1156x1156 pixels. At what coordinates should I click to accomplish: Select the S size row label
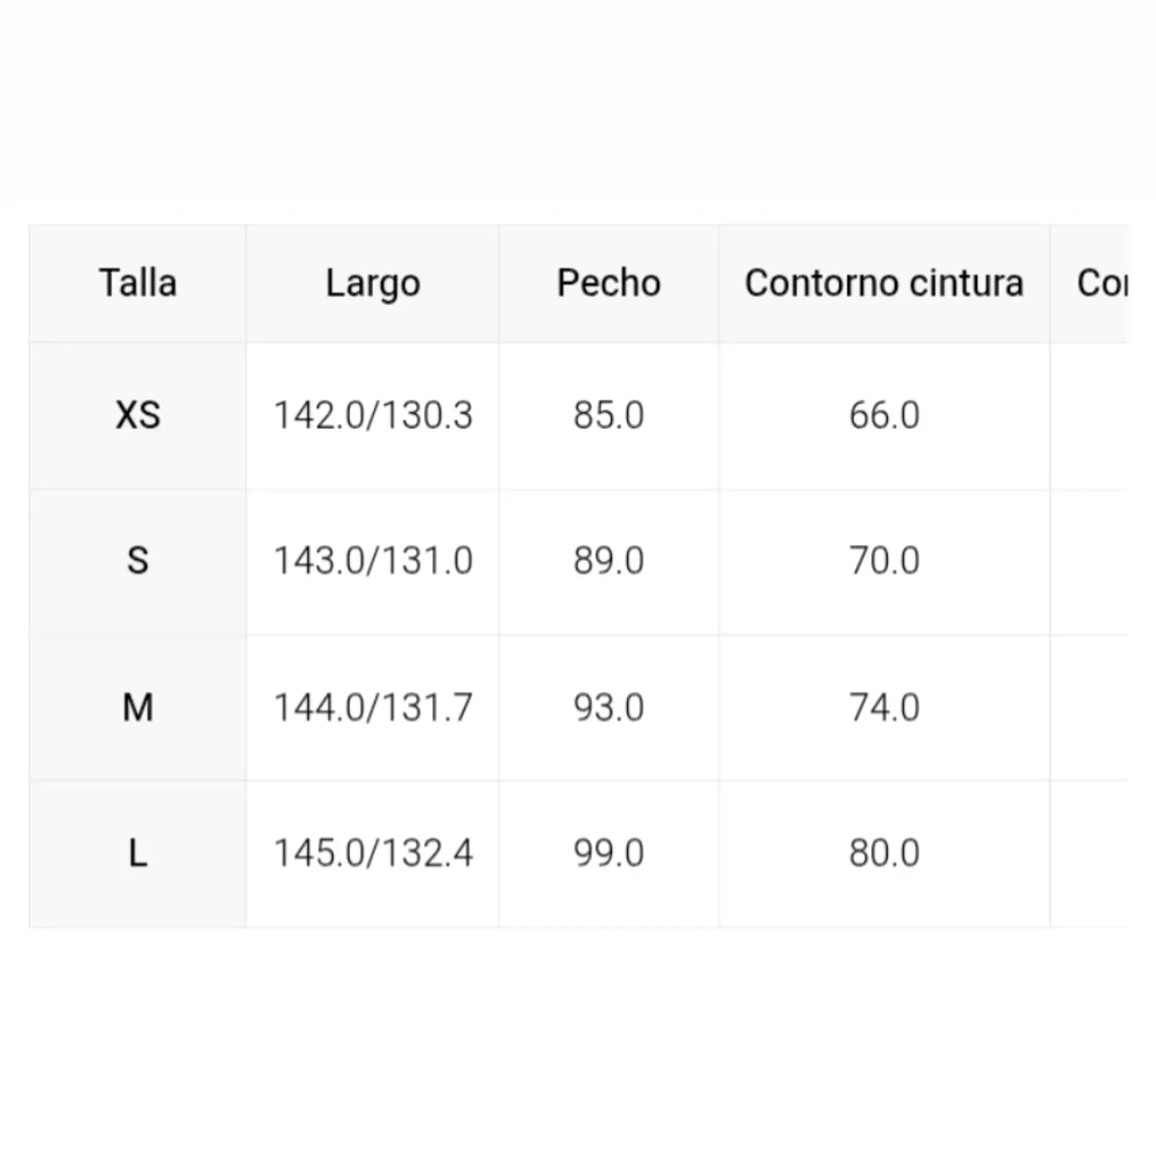pyautogui.click(x=138, y=561)
